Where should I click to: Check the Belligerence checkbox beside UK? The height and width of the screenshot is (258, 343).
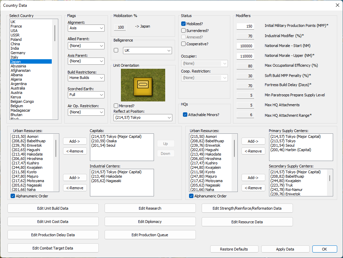[116, 50]
